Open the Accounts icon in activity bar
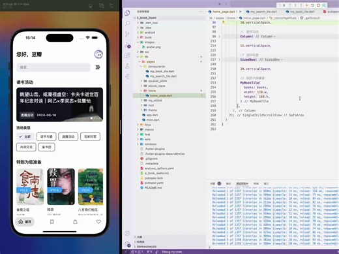The width and height of the screenshot is (339, 254). point(127,233)
